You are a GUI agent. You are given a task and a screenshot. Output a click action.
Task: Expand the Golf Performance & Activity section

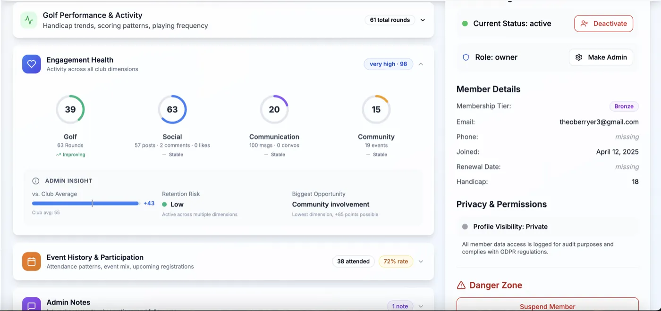pyautogui.click(x=423, y=20)
